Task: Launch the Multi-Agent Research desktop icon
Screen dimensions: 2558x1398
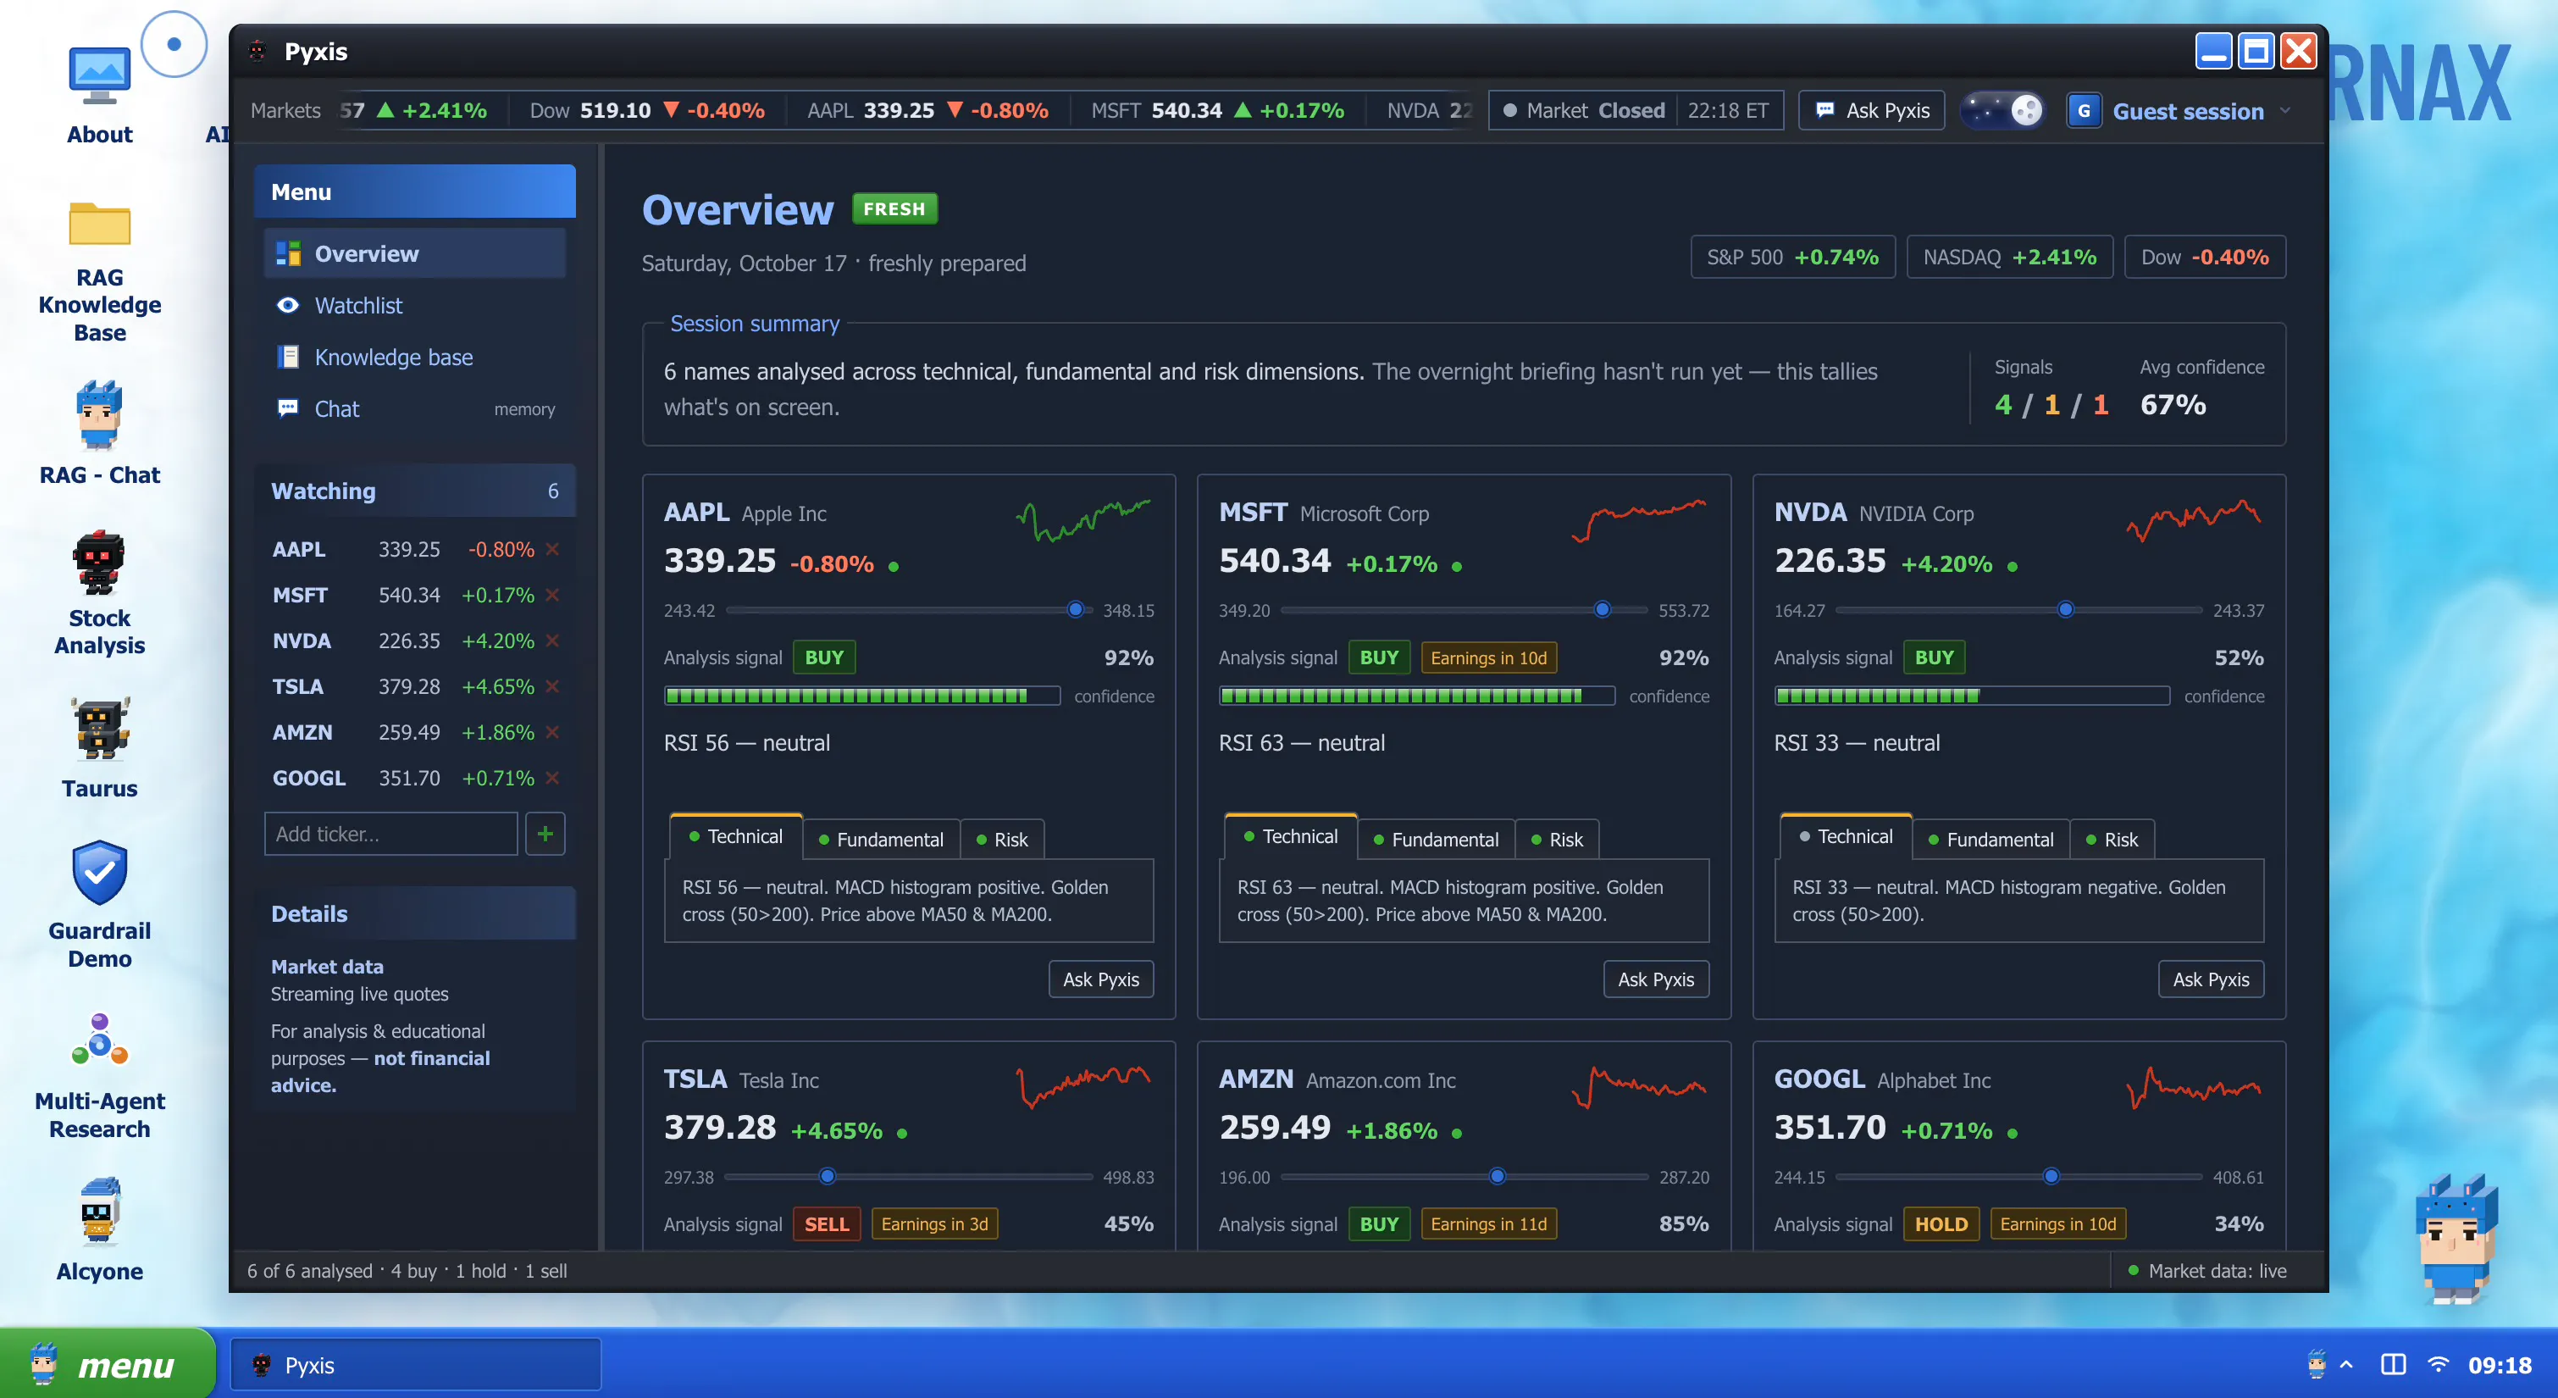Action: coord(99,1076)
